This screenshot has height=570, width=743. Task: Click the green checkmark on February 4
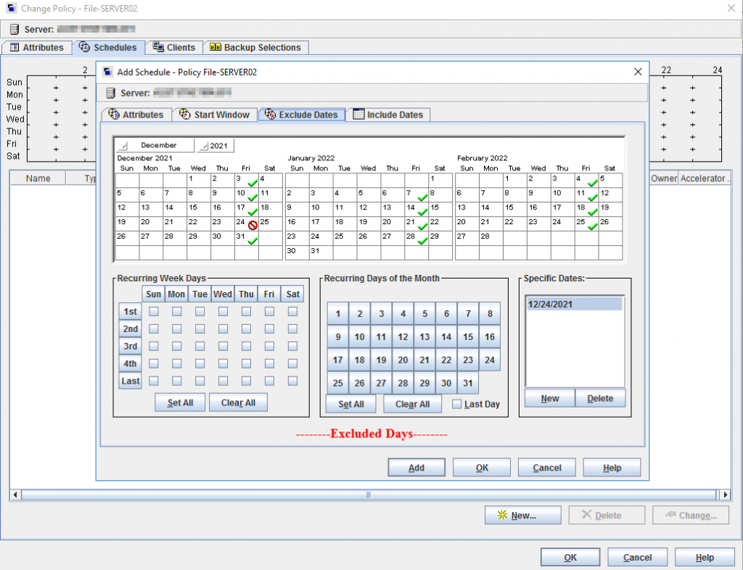point(592,182)
